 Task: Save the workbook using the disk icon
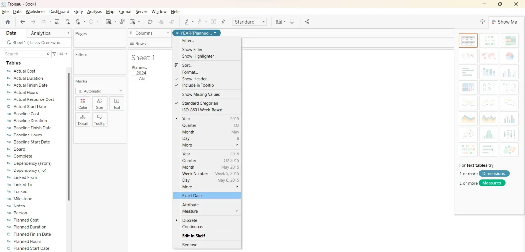57,22
